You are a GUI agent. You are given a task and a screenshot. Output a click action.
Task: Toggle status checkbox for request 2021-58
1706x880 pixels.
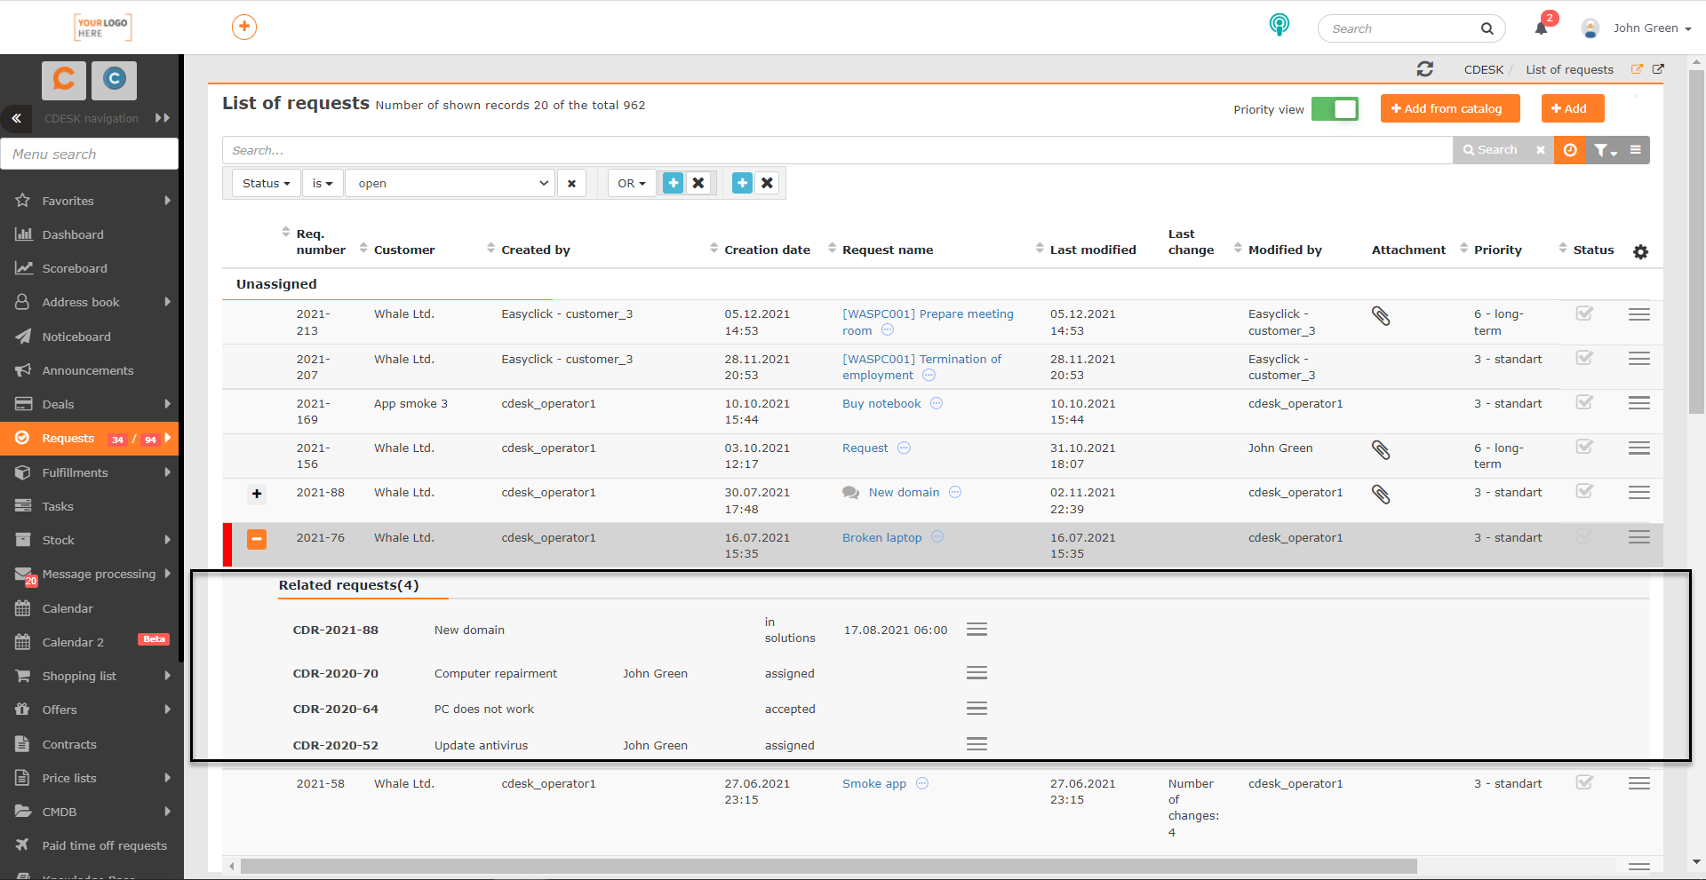(x=1584, y=782)
